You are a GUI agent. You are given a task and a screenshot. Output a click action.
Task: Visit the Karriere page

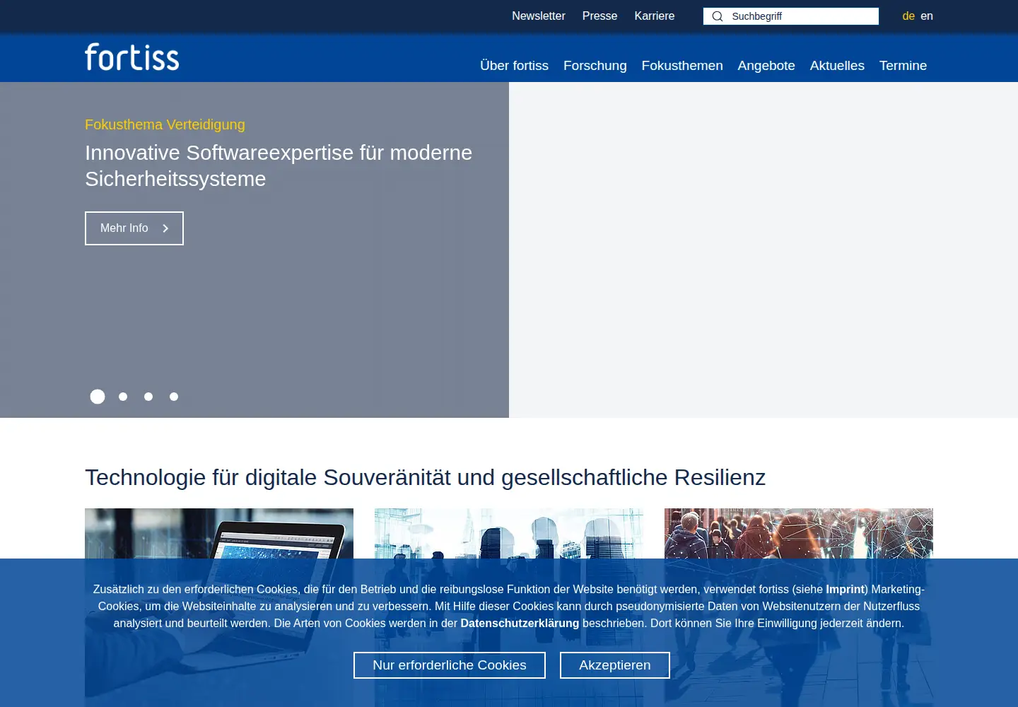tap(655, 16)
